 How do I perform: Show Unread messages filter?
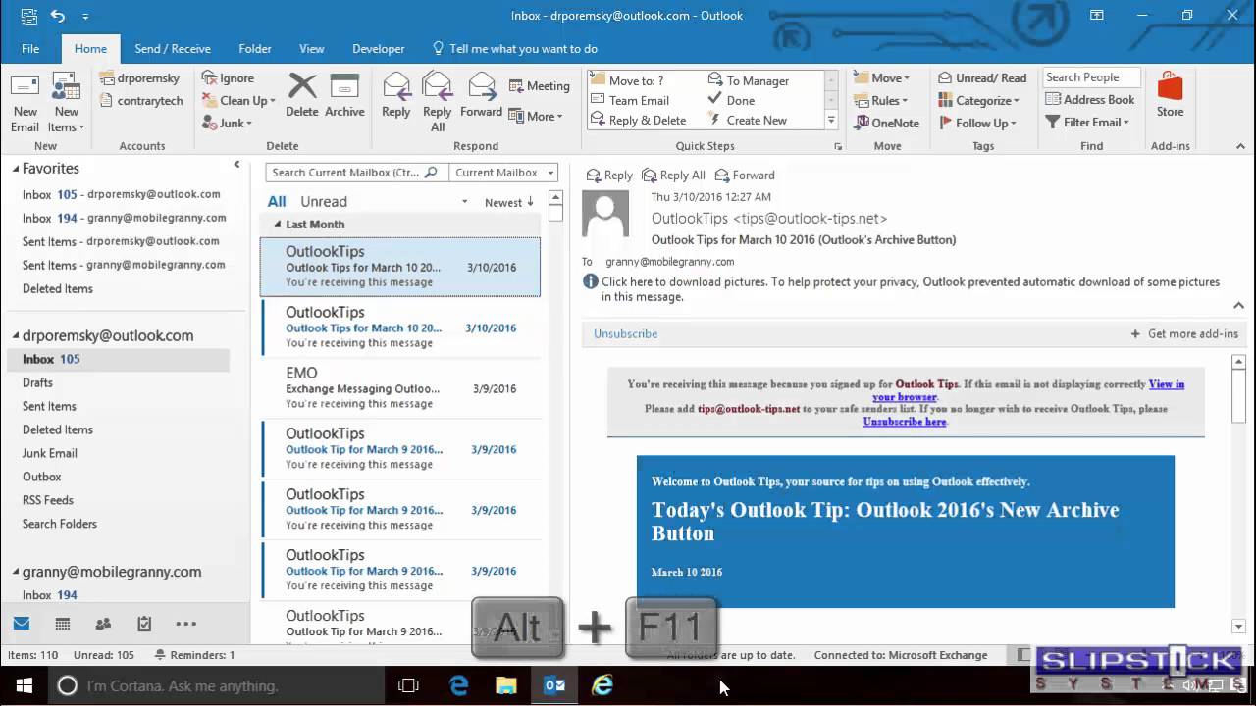point(324,201)
